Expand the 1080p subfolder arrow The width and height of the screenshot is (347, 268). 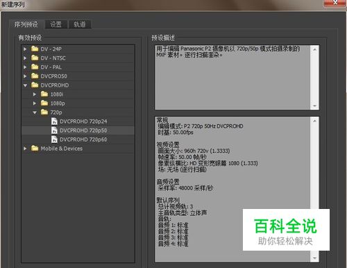click(35, 103)
